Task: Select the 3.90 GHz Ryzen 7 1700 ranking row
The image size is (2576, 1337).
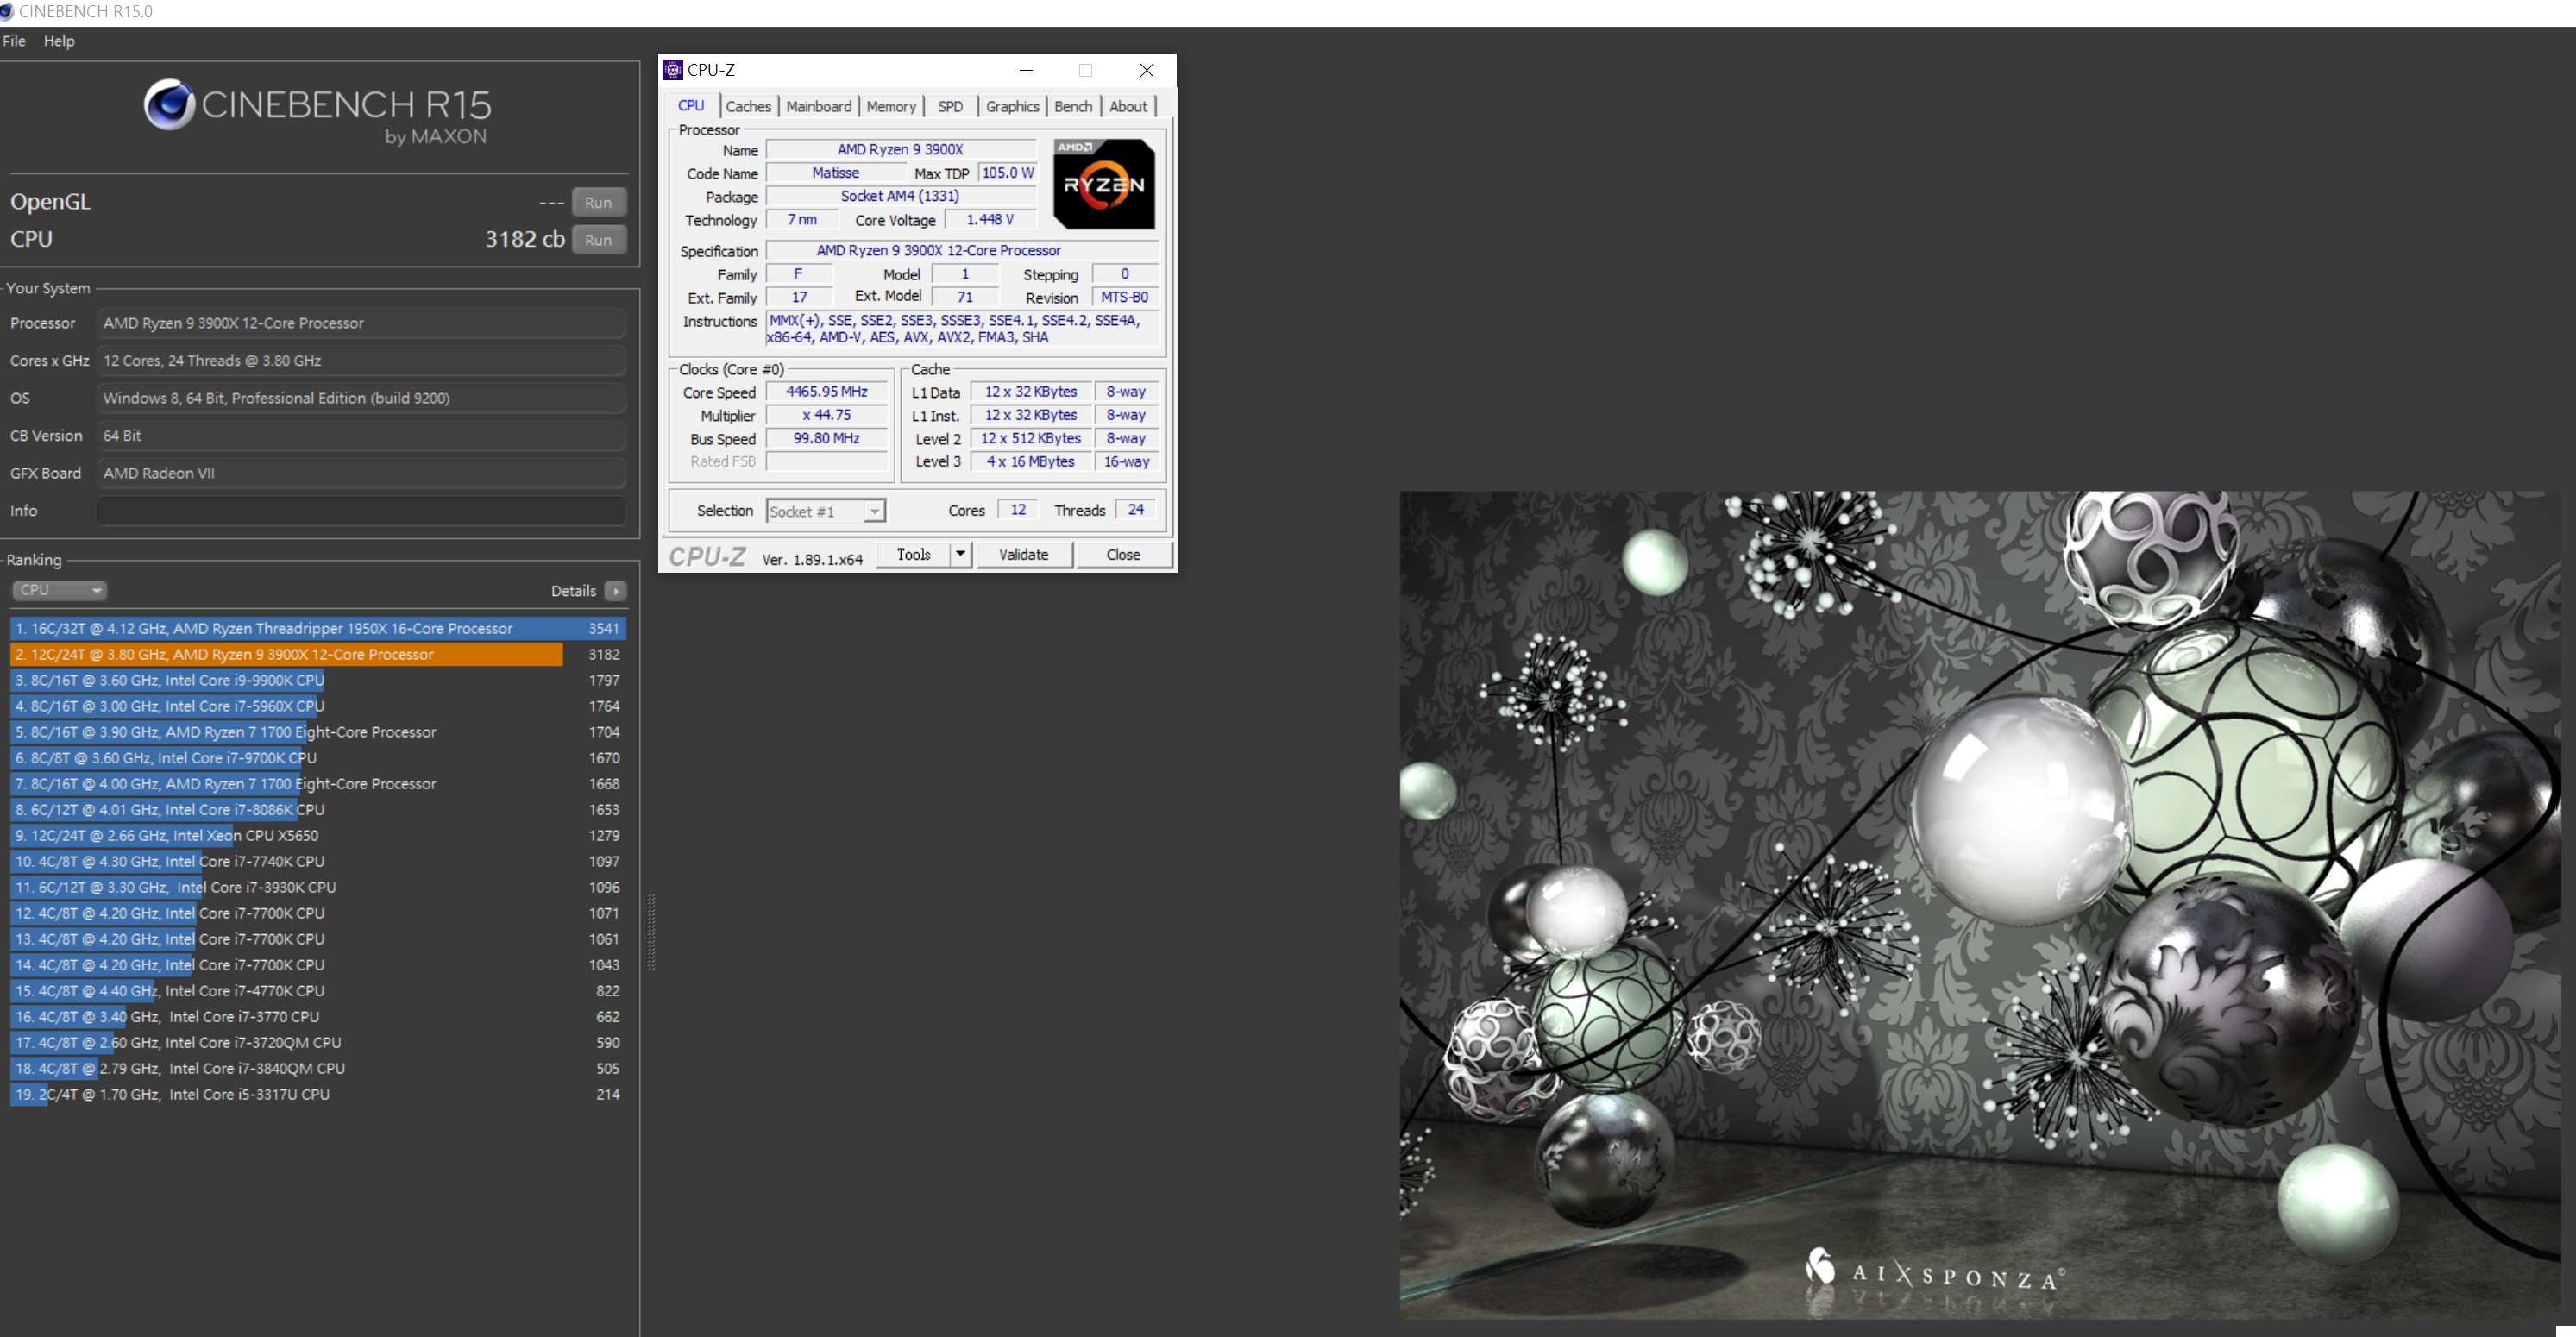Action: pyautogui.click(x=318, y=732)
